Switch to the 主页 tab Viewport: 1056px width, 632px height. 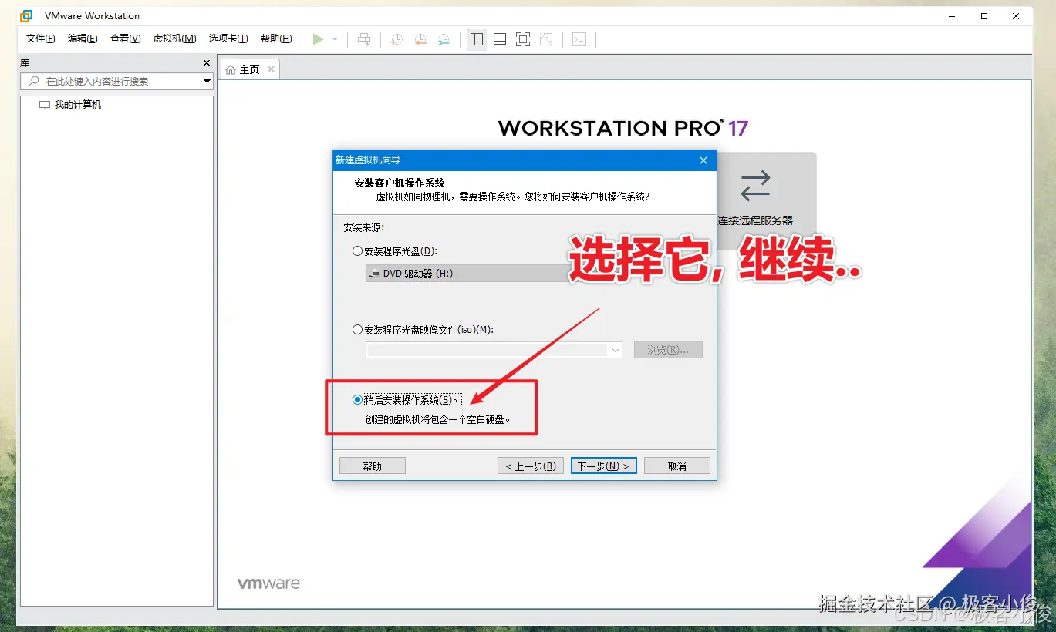(249, 69)
